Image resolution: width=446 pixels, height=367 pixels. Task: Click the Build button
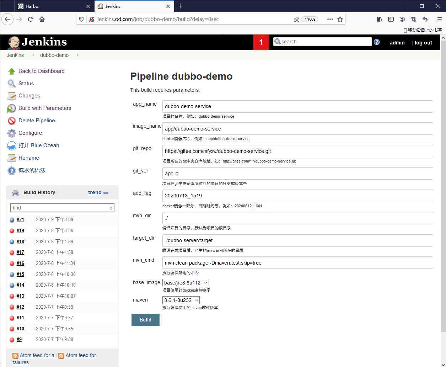point(145,320)
